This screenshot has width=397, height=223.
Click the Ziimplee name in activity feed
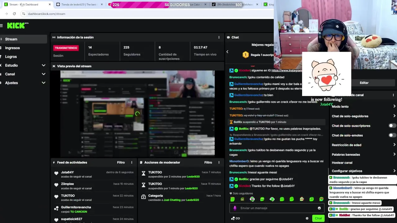67,184
